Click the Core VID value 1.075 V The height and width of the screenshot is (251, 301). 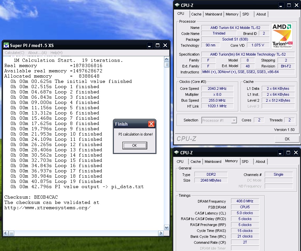[x=258, y=45]
